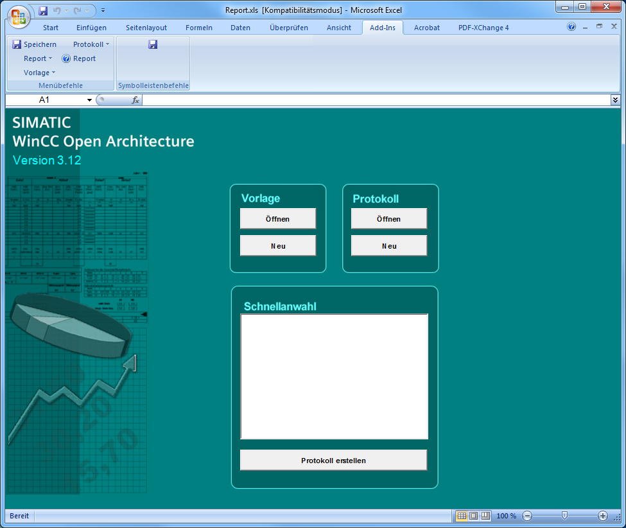Open the Report help item with question icon

click(x=78, y=58)
